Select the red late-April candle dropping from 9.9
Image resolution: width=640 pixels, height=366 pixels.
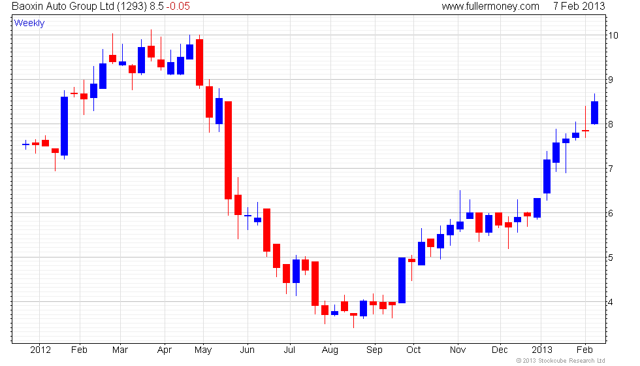(200, 62)
